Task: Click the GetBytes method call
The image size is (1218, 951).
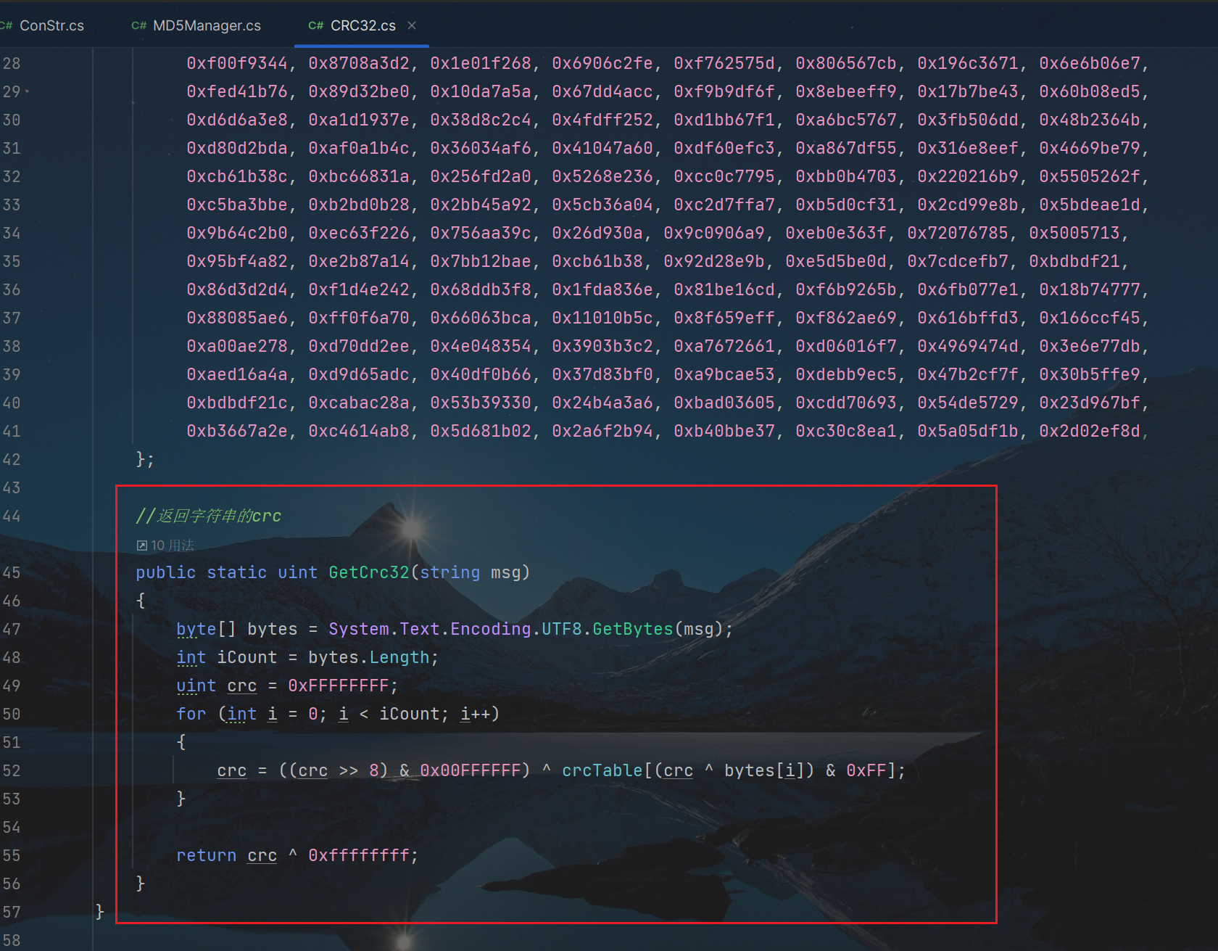Action: pos(633,629)
